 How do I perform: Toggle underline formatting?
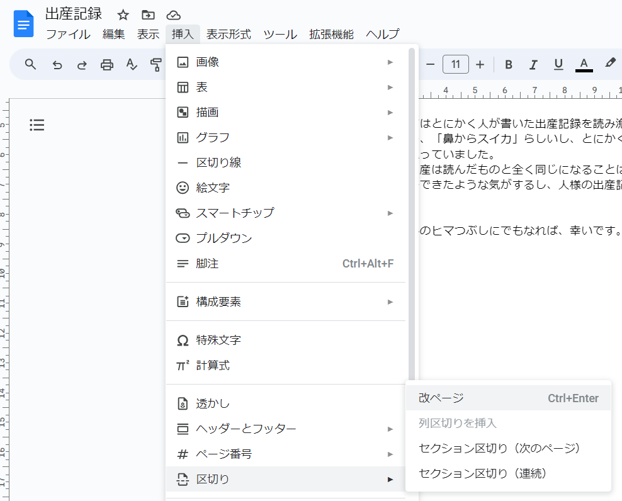tap(558, 64)
